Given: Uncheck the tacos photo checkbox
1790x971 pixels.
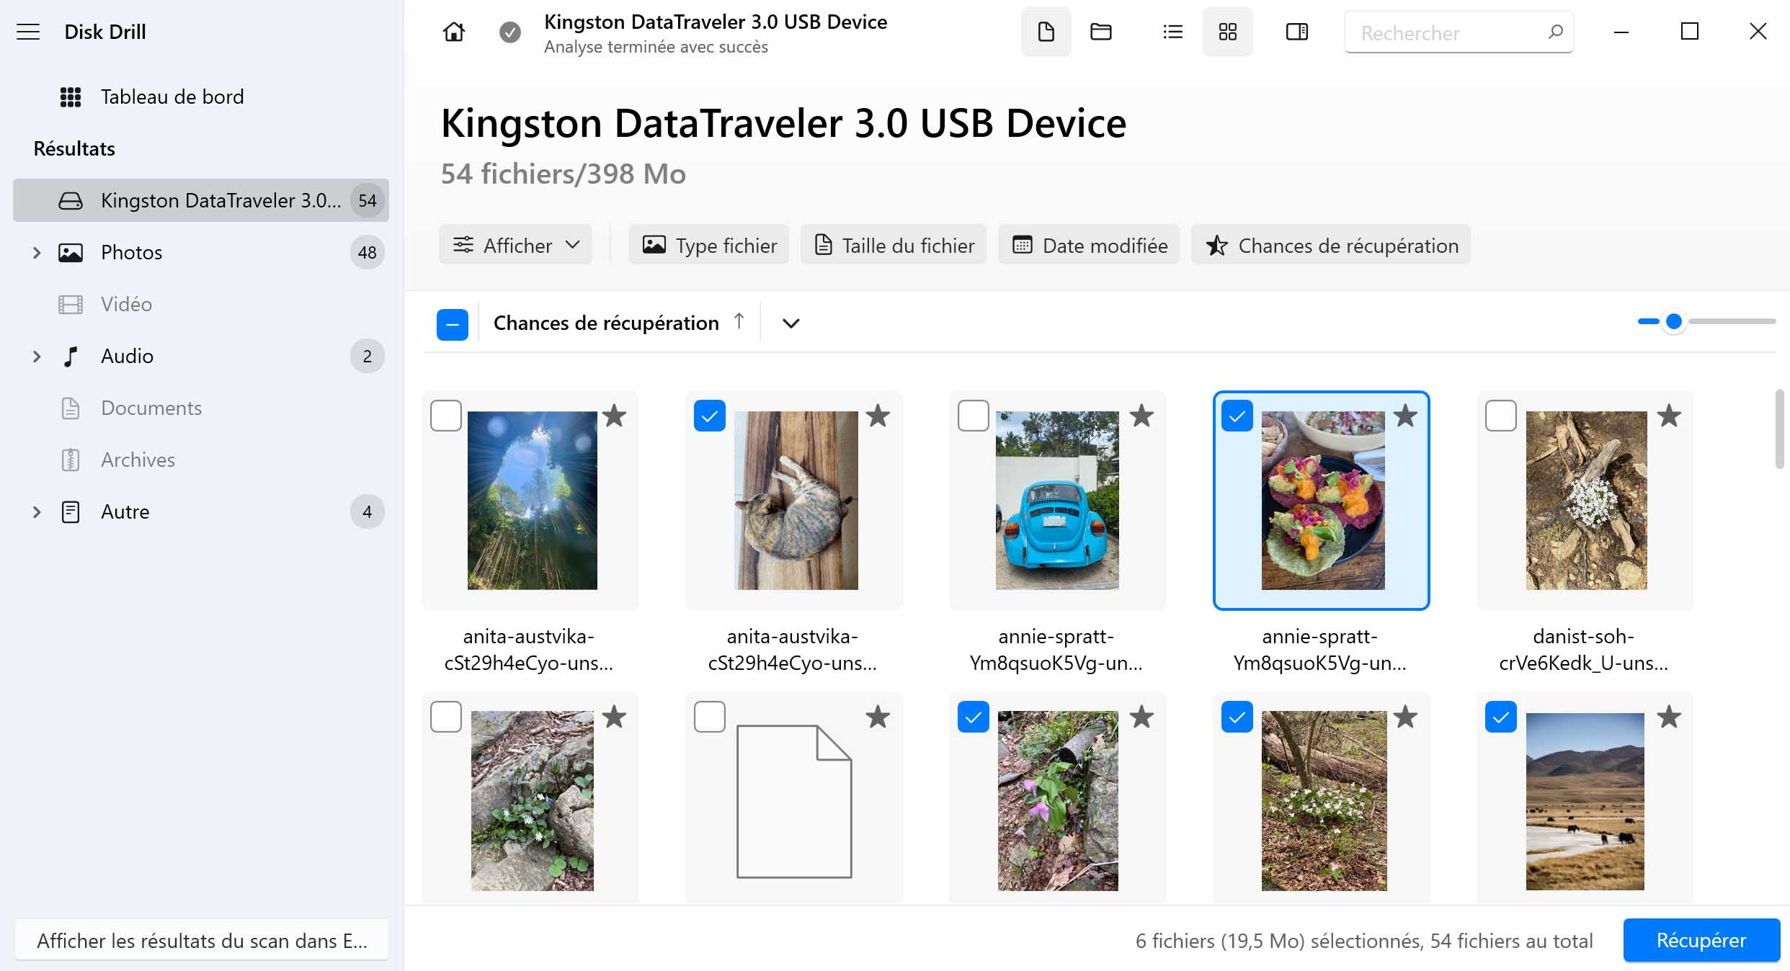Looking at the screenshot, I should pyautogui.click(x=1237, y=416).
